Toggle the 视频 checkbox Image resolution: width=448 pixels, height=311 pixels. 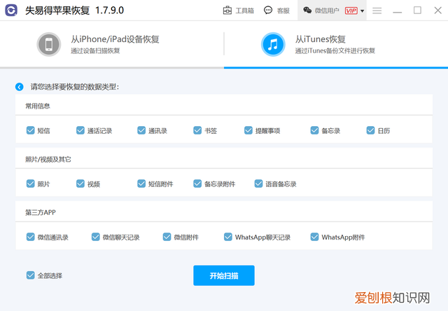80,184
